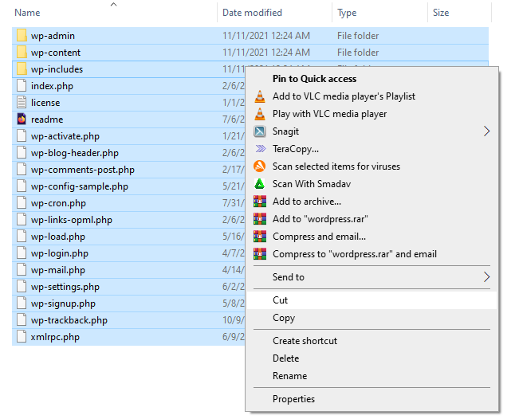515x419 pixels.
Task: Click the license text file icon
Action: pyautogui.click(x=22, y=103)
